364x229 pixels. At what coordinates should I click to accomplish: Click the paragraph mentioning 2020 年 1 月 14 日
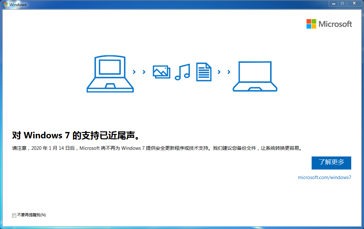click(157, 148)
